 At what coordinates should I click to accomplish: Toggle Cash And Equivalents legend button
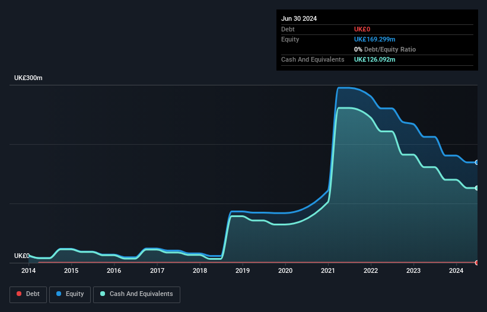click(x=136, y=294)
